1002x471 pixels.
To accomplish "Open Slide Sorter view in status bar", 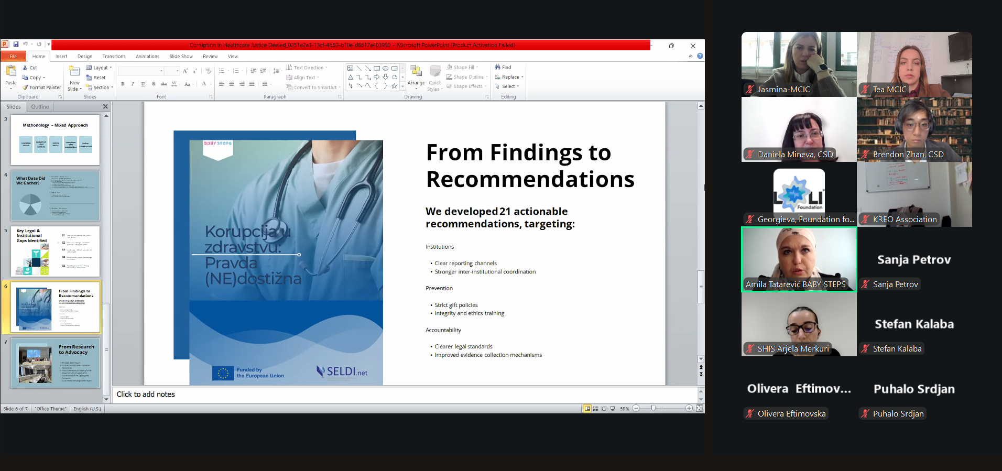I will [x=596, y=409].
